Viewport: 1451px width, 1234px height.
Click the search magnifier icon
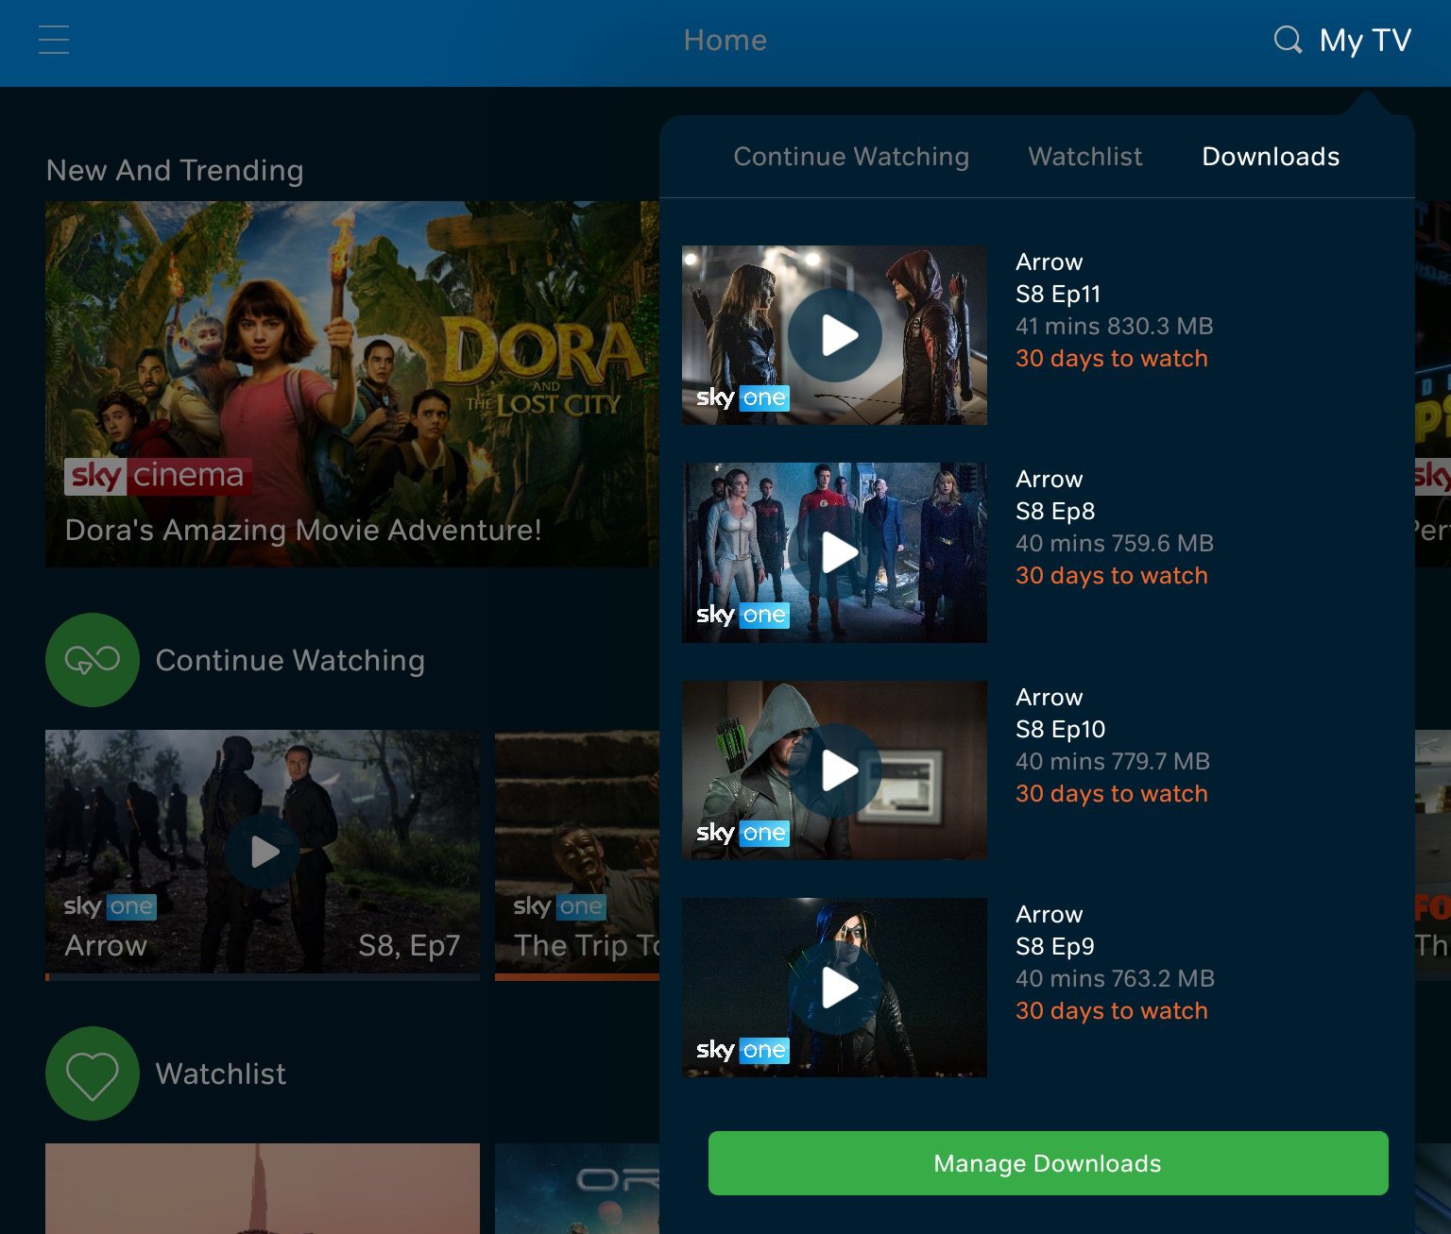tap(1288, 40)
